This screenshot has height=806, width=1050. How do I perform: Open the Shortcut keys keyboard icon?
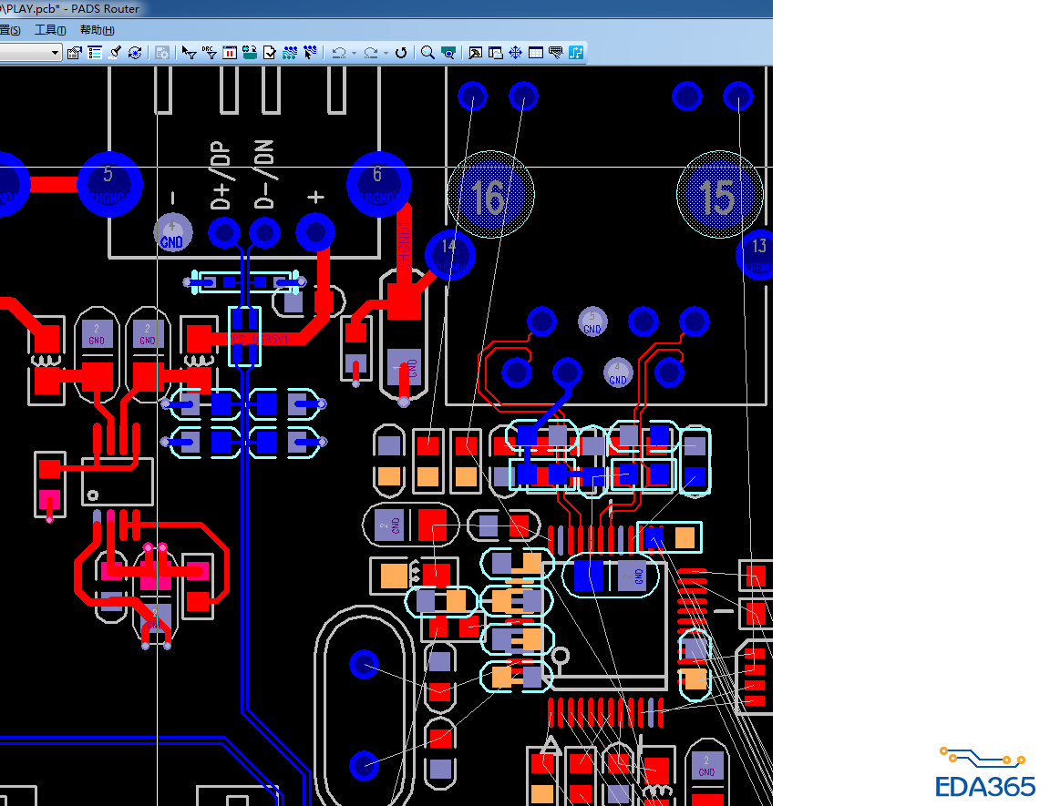coord(555,52)
